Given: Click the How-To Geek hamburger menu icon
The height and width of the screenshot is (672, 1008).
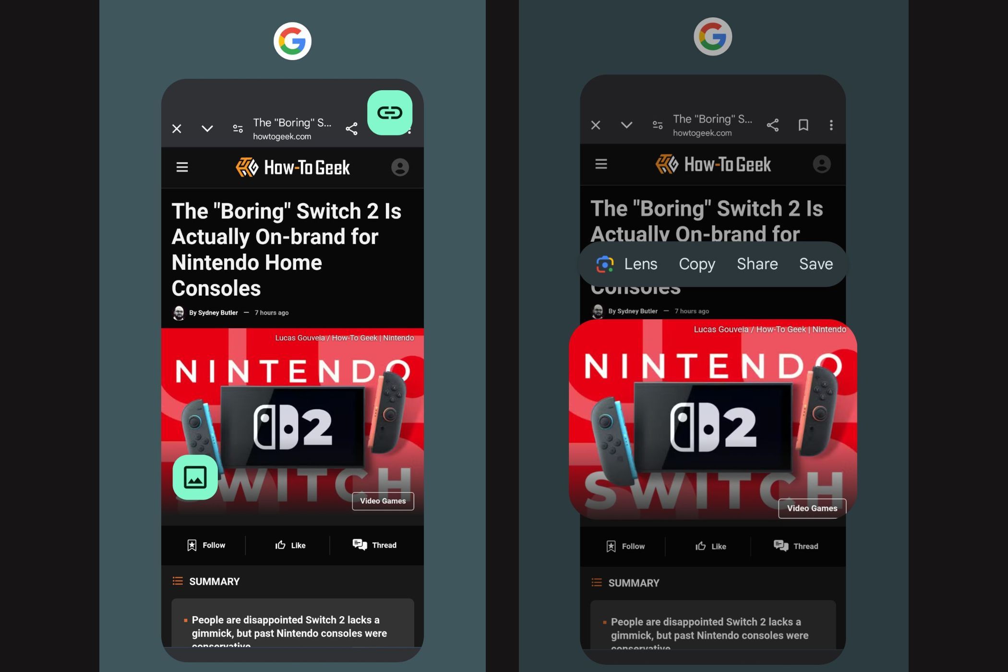Looking at the screenshot, I should coord(182,167).
